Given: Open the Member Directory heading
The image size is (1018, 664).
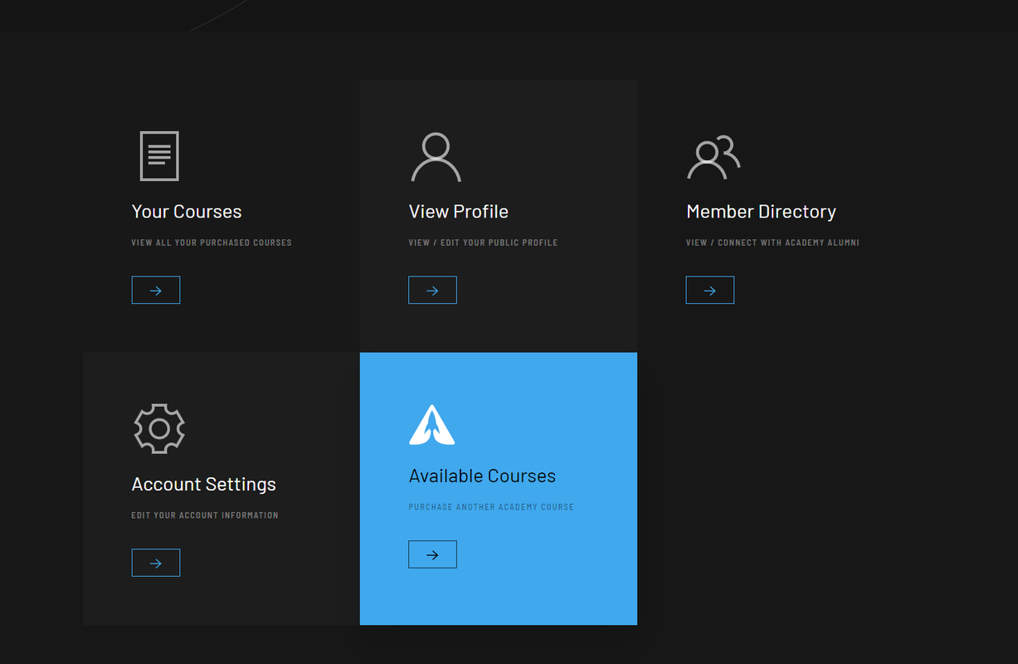Looking at the screenshot, I should pos(762,212).
